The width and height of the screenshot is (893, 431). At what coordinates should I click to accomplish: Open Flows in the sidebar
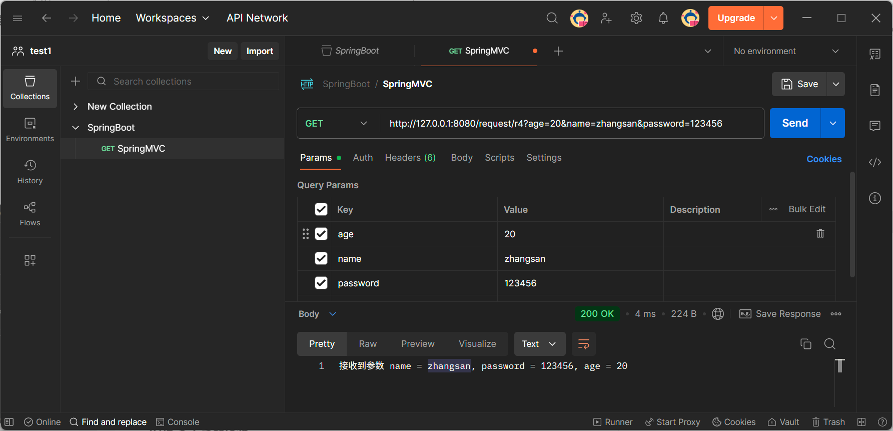pos(30,214)
